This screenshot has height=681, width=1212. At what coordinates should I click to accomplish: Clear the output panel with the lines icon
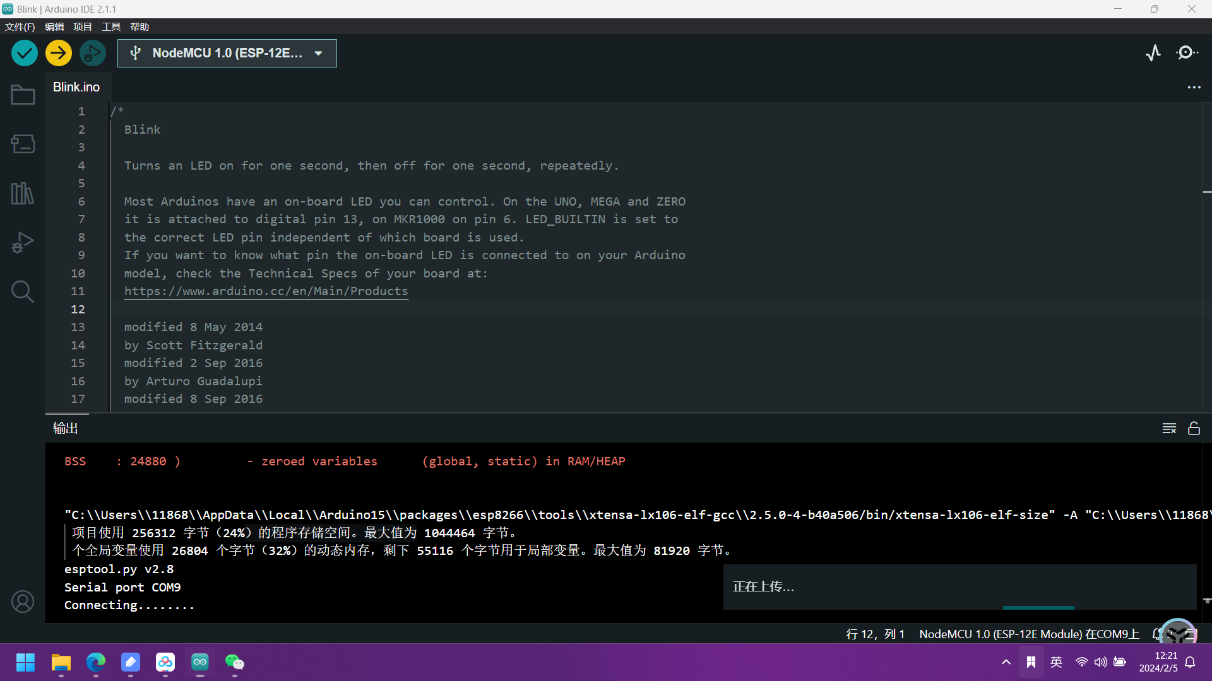1169,428
